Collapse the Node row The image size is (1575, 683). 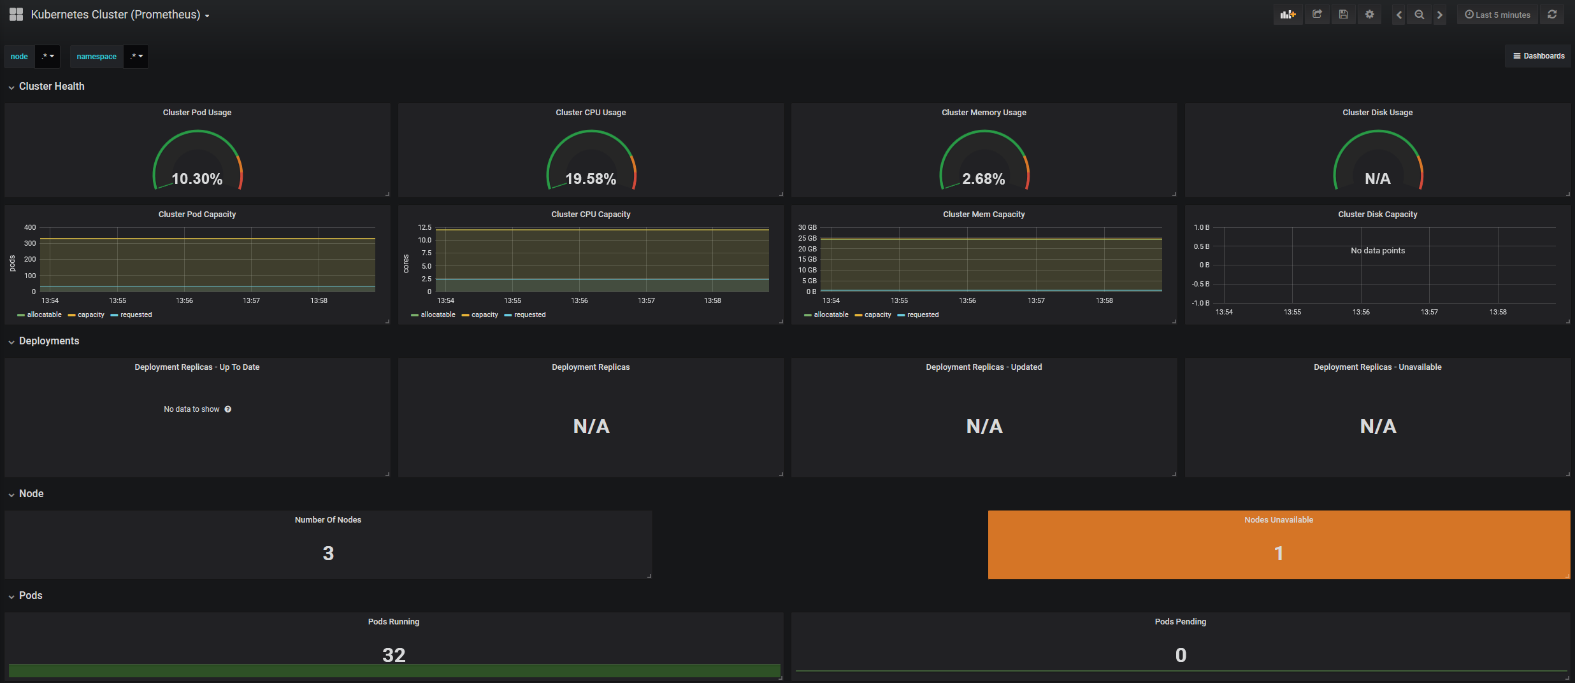click(25, 494)
